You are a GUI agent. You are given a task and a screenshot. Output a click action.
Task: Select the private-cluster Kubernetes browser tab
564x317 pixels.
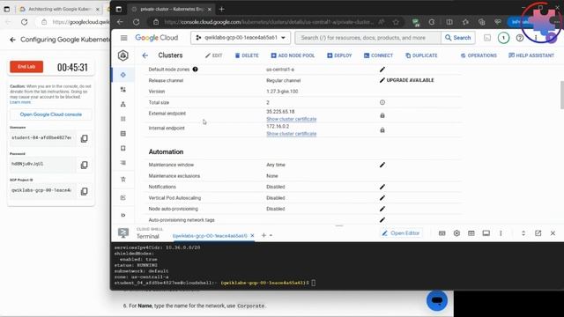pyautogui.click(x=171, y=9)
